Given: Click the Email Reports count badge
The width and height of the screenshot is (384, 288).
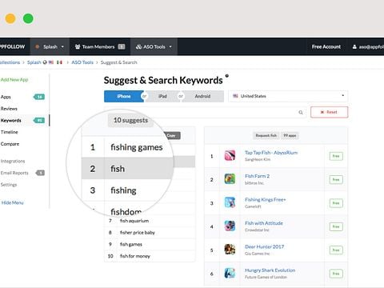Looking at the screenshot, I should [x=41, y=173].
